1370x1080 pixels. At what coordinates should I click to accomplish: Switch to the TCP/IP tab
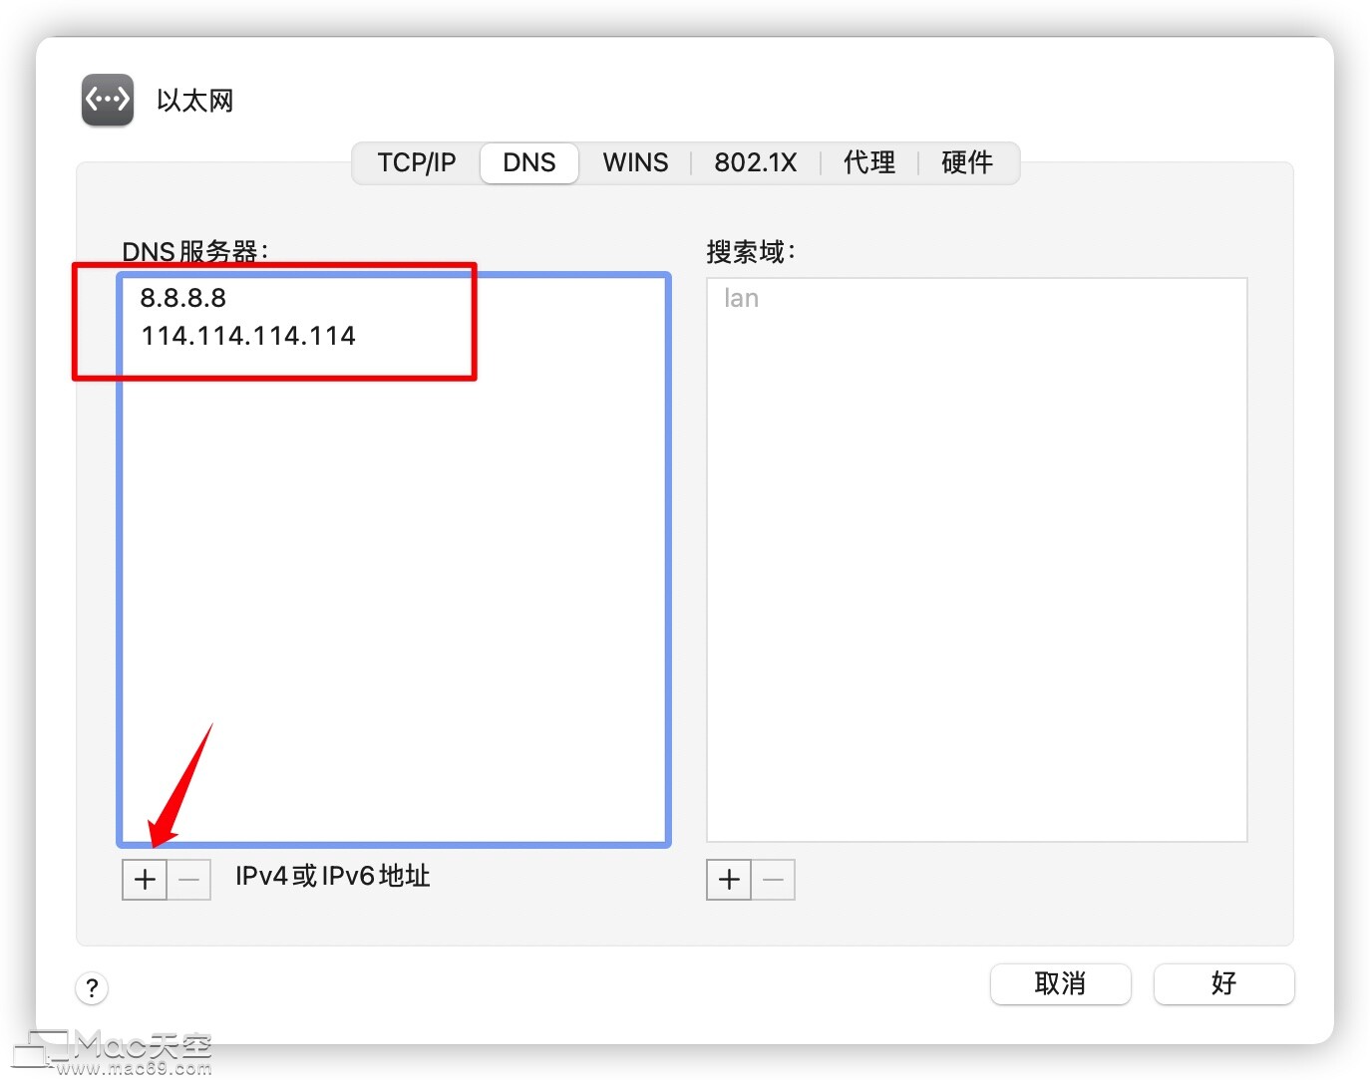pyautogui.click(x=417, y=162)
